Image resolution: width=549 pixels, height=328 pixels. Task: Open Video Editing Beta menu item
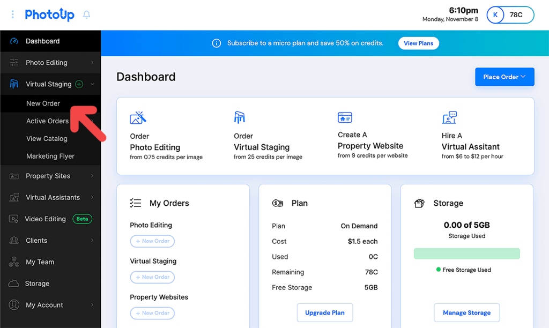click(50, 219)
